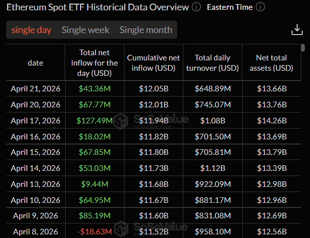This screenshot has height=238, width=310.
Task: Click the date column header
Action: click(x=36, y=63)
